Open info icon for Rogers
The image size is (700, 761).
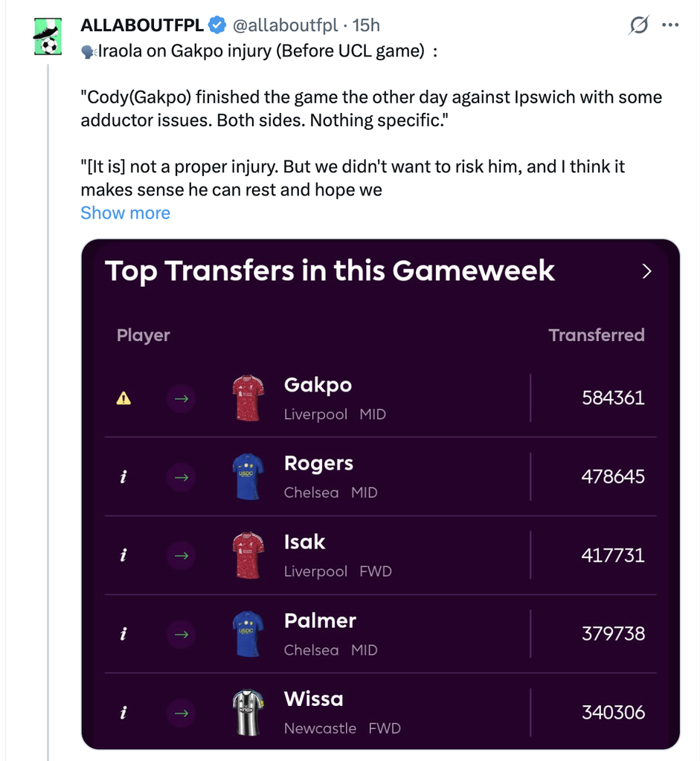point(123,477)
